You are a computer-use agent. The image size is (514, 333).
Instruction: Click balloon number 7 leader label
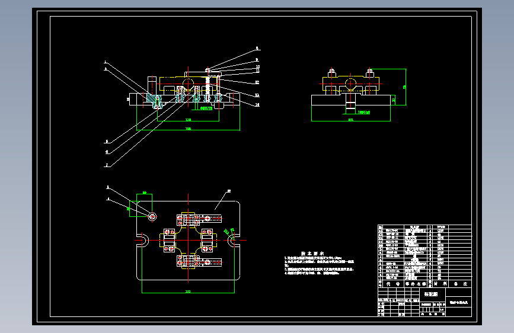coord(107,165)
